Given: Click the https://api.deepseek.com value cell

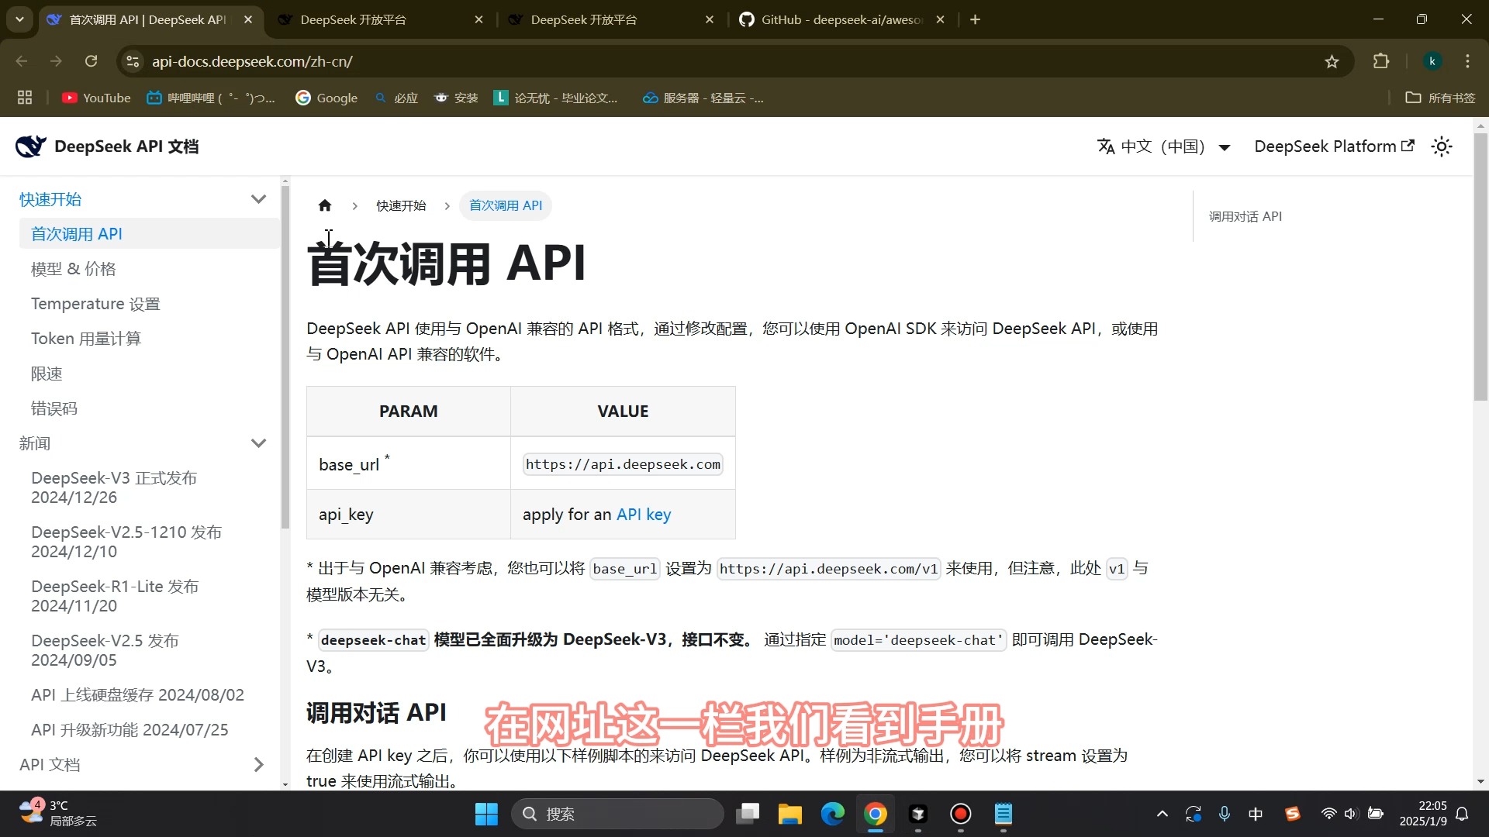Looking at the screenshot, I should pos(623,464).
